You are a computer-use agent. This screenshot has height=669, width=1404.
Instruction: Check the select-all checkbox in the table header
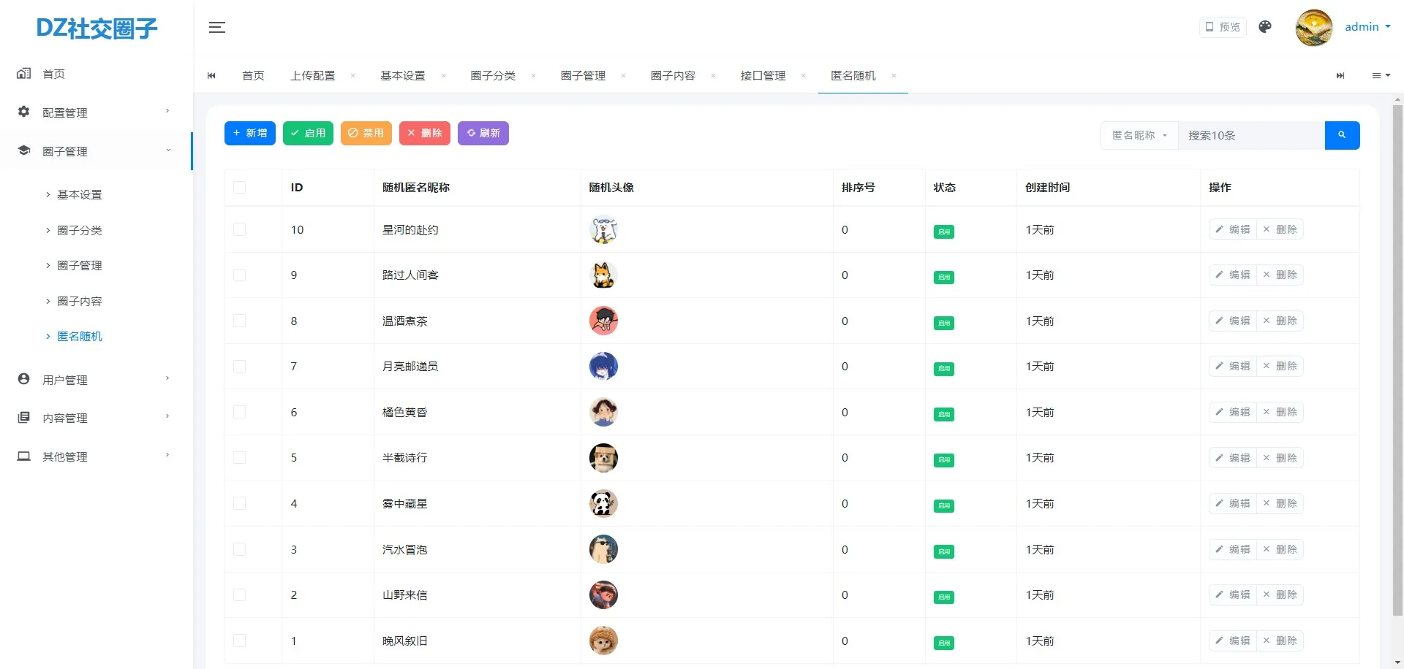(x=241, y=187)
